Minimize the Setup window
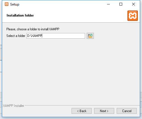Screen dimensions: 142x119 [108, 4]
